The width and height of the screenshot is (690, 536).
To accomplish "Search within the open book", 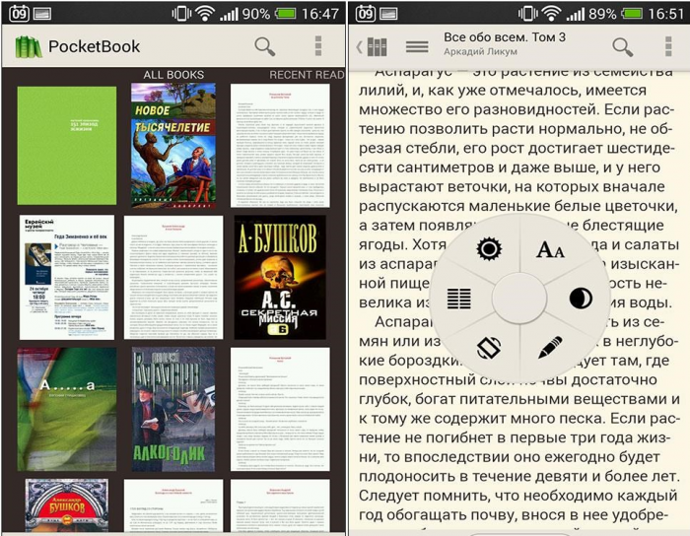I will click(x=622, y=46).
